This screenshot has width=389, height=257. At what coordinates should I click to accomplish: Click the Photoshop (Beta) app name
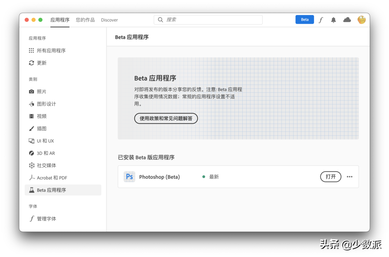point(159,177)
